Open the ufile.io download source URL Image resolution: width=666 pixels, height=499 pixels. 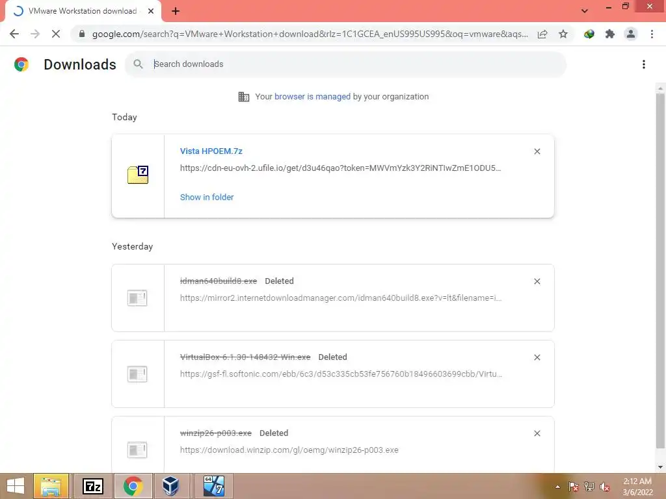[x=341, y=168]
